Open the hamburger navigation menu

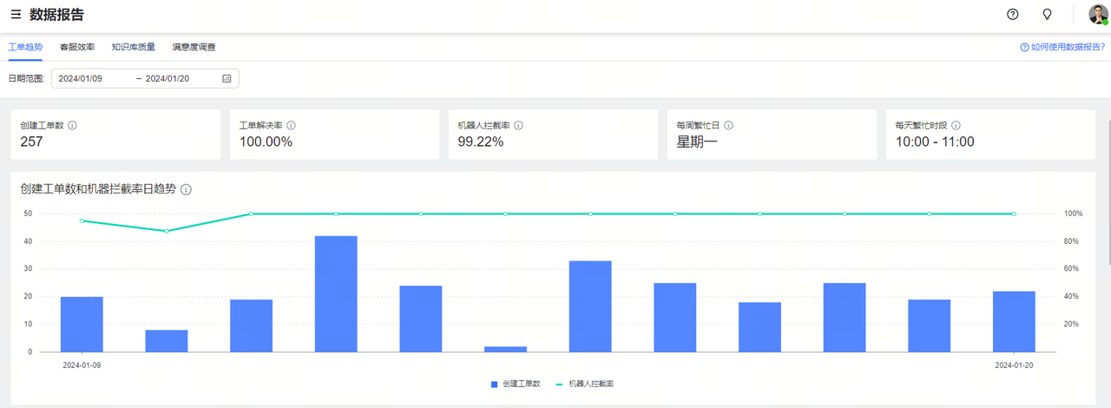point(16,15)
